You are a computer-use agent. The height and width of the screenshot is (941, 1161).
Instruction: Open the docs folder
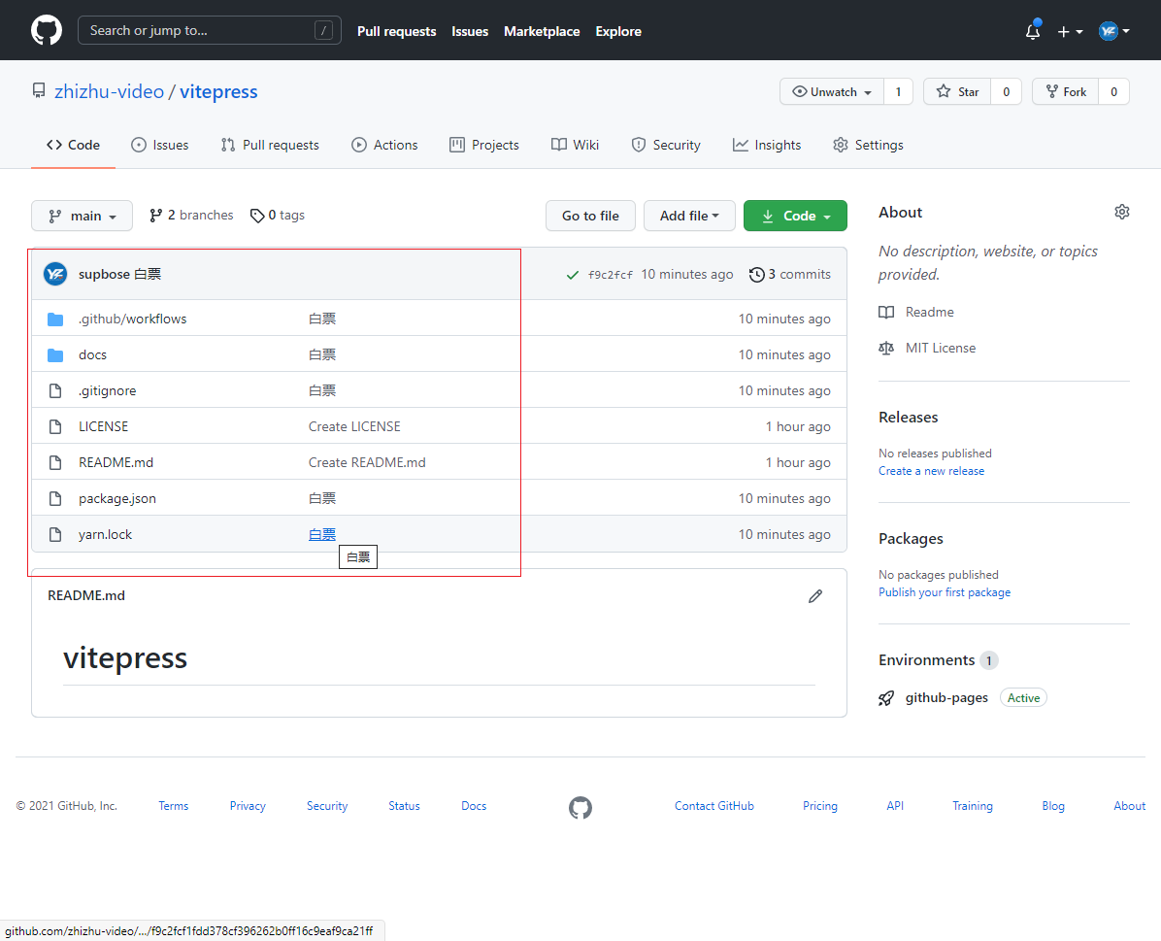point(92,355)
